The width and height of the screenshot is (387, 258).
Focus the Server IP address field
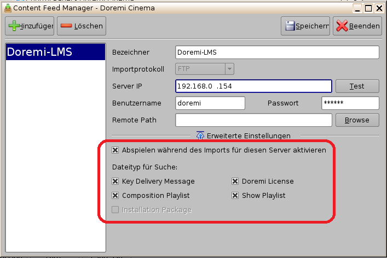(x=253, y=86)
